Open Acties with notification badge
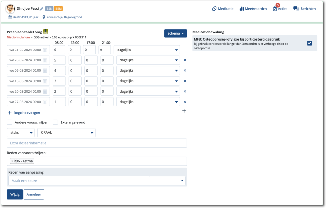This screenshot has width=326, height=208. pos(280,9)
